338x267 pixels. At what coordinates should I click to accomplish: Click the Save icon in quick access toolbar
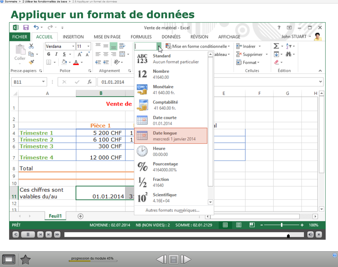point(26,28)
